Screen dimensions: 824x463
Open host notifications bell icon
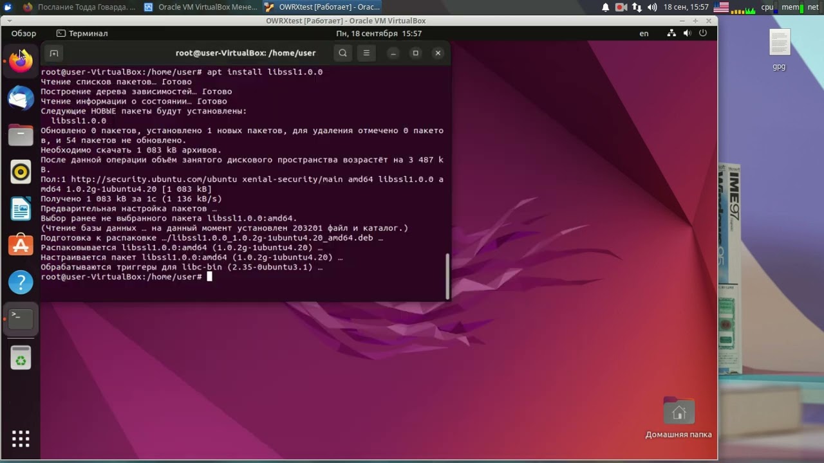[x=605, y=7]
